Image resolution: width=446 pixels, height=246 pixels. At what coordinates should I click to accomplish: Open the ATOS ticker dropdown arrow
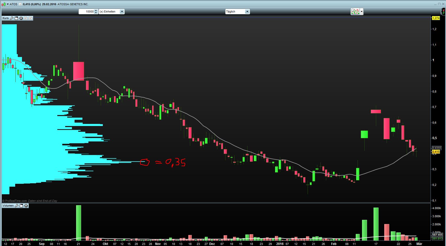click(8, 4)
